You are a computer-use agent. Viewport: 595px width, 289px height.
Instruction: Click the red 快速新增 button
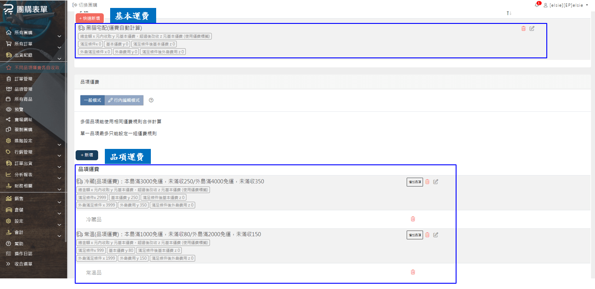point(90,18)
